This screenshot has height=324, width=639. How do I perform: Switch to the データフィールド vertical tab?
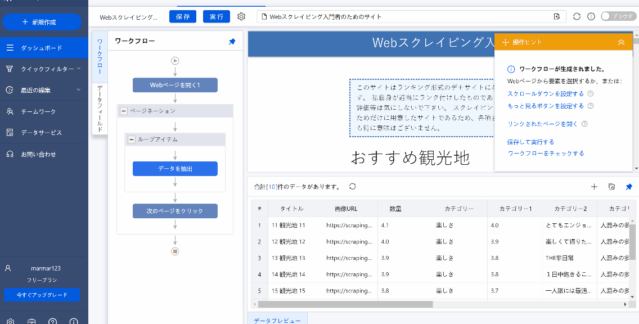click(x=100, y=109)
